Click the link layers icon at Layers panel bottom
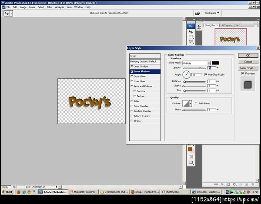 pyautogui.click(x=216, y=184)
